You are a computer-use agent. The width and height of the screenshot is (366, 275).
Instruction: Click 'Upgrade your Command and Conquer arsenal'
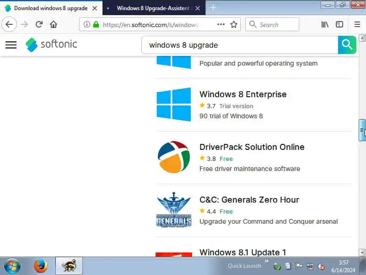coord(269,221)
